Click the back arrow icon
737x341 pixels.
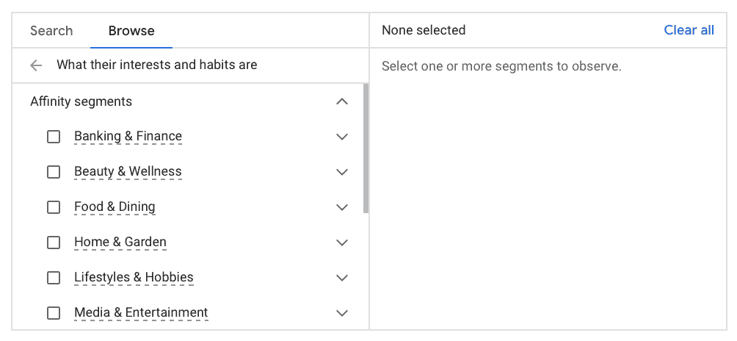(36, 65)
